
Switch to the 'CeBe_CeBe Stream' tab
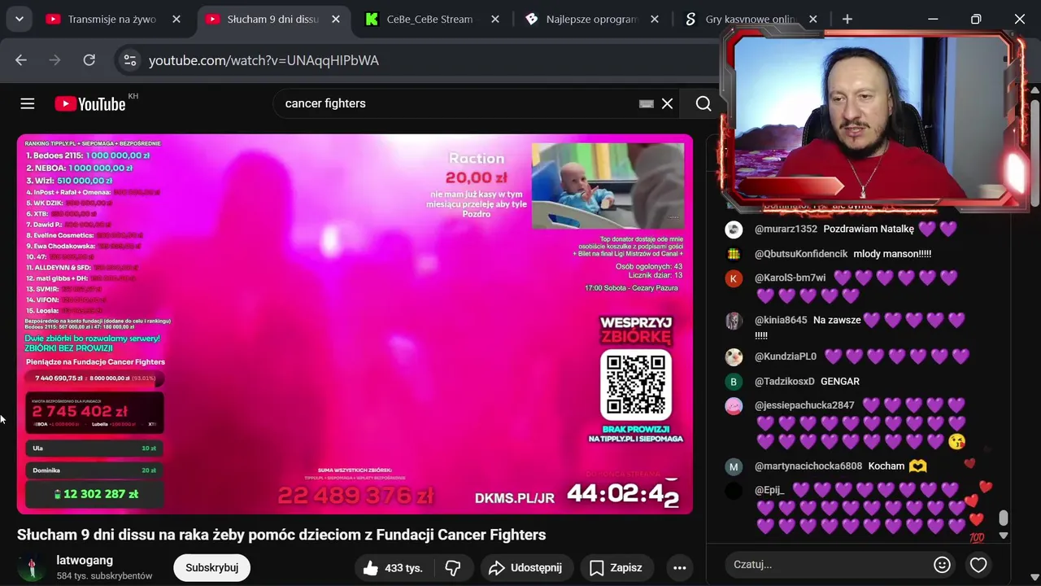tap(430, 19)
